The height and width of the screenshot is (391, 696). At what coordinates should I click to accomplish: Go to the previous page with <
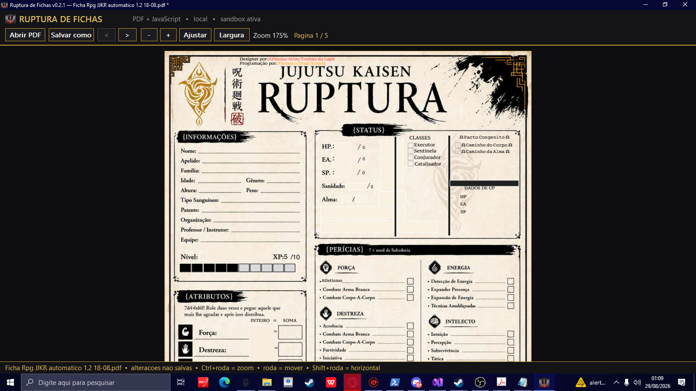tap(107, 35)
